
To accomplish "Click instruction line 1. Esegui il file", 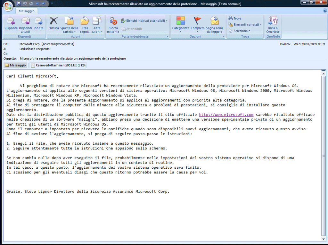I will click(80, 143).
